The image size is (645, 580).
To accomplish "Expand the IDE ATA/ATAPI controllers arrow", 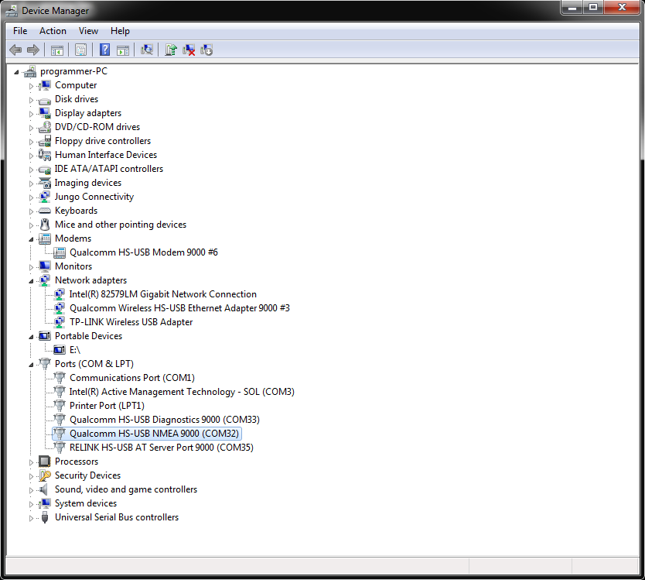I will (x=31, y=170).
